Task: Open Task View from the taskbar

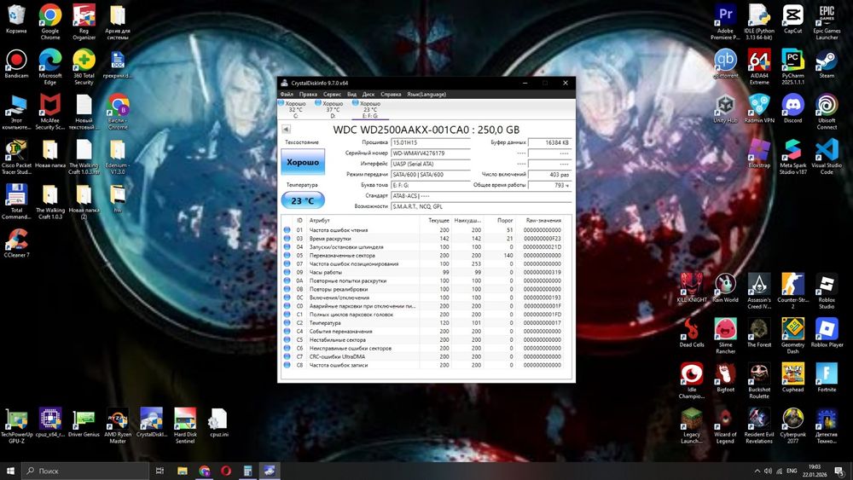Action: (x=160, y=471)
